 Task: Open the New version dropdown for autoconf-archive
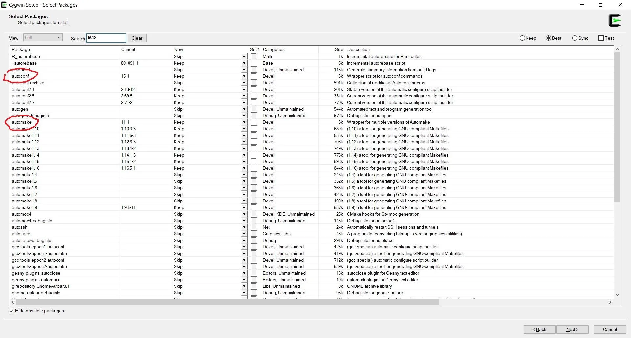pos(244,83)
